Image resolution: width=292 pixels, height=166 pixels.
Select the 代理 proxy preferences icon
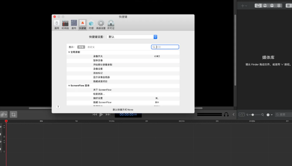(91, 24)
